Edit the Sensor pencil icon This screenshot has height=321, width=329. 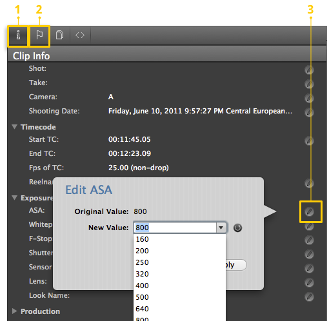(x=309, y=268)
